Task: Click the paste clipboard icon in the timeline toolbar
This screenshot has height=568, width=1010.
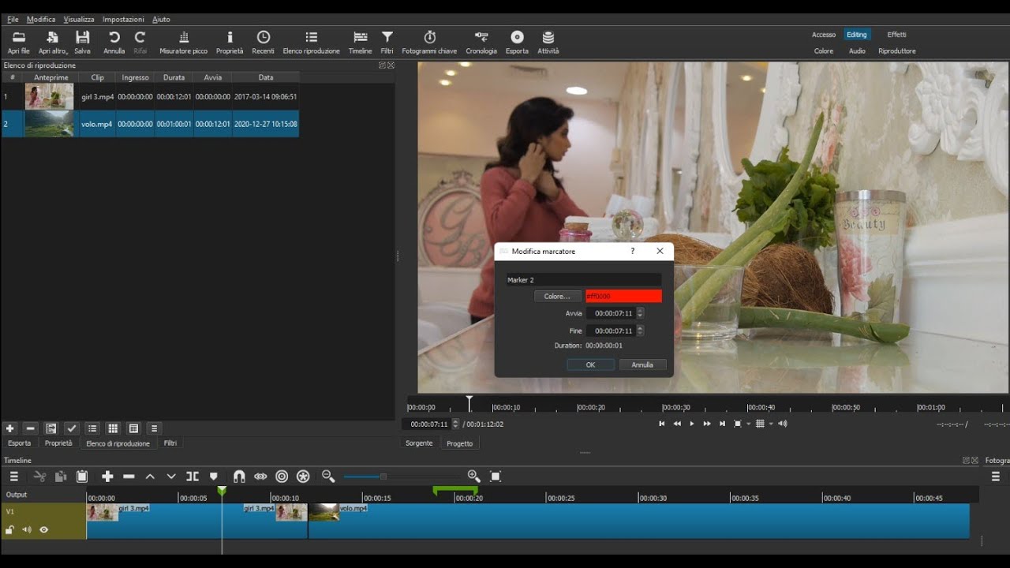Action: (82, 476)
